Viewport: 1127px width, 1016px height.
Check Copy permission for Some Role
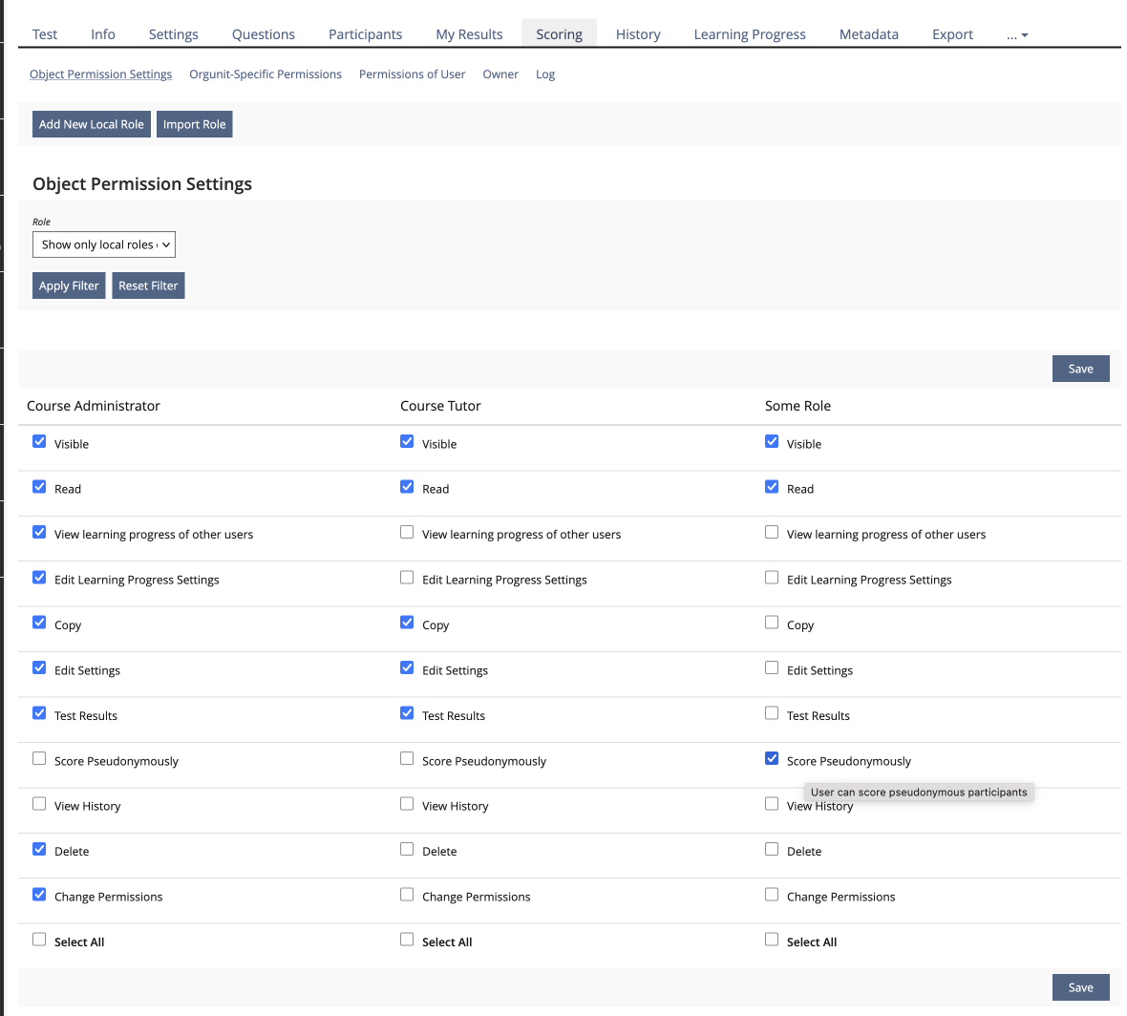click(x=772, y=622)
